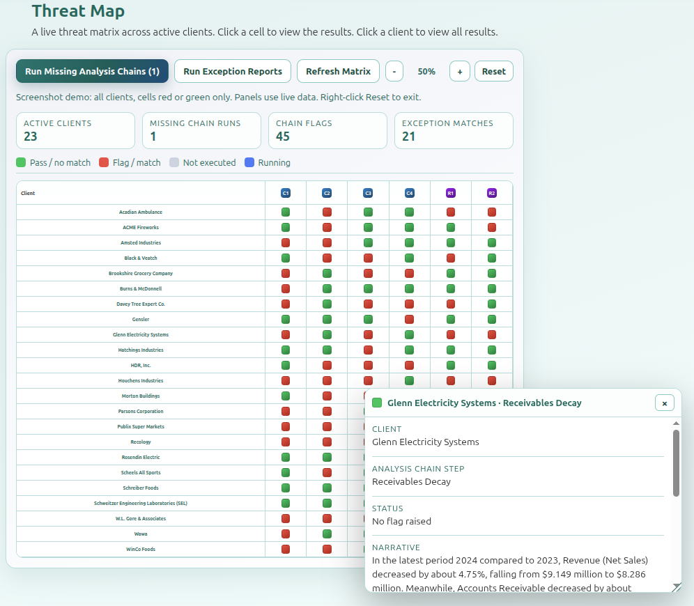
Task: Click the C3 column header badge
Action: click(x=368, y=194)
